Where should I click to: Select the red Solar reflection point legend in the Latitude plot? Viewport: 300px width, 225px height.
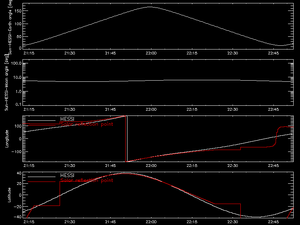[87, 180]
